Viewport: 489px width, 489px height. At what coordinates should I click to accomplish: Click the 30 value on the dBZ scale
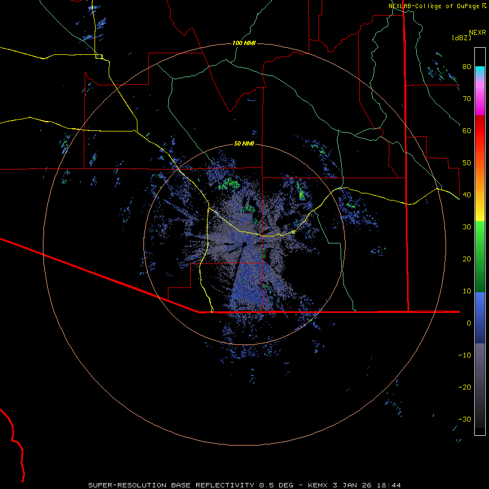coord(467,227)
